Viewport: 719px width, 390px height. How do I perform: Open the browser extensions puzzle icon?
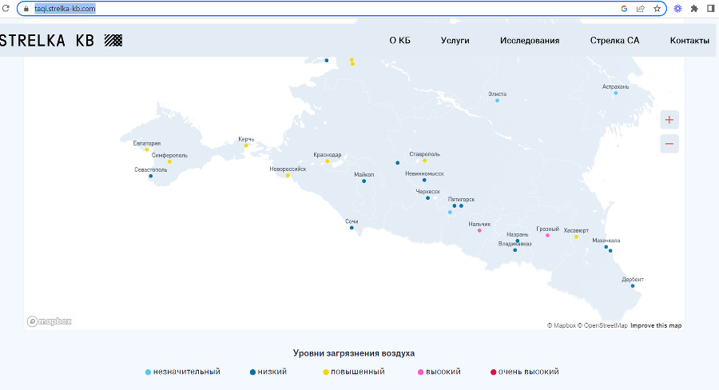(x=694, y=8)
